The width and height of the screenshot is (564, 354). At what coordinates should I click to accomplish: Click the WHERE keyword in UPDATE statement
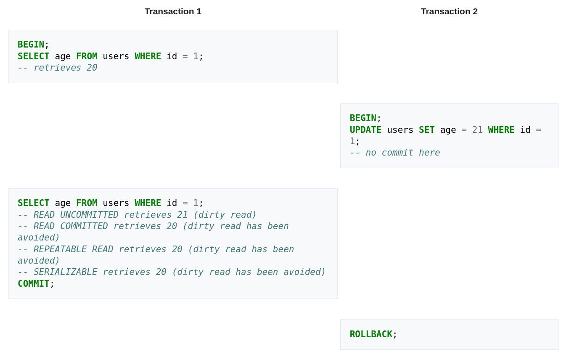(501, 130)
